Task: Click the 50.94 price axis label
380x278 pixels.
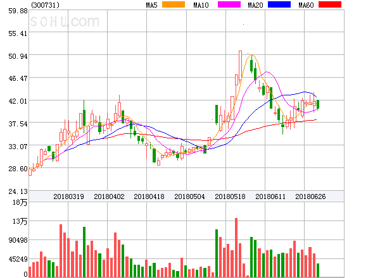Action: coord(18,56)
